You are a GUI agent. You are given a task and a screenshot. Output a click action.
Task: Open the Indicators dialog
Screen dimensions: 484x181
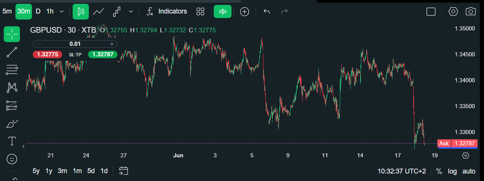tap(173, 11)
